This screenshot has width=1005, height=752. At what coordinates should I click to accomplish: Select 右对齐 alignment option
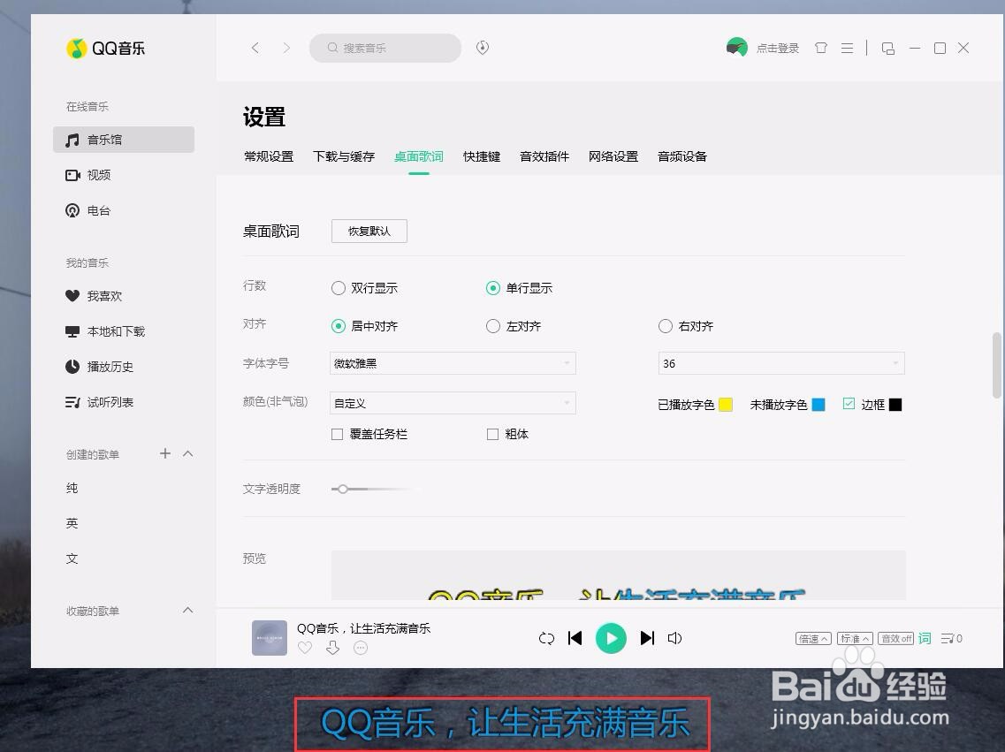coord(665,325)
